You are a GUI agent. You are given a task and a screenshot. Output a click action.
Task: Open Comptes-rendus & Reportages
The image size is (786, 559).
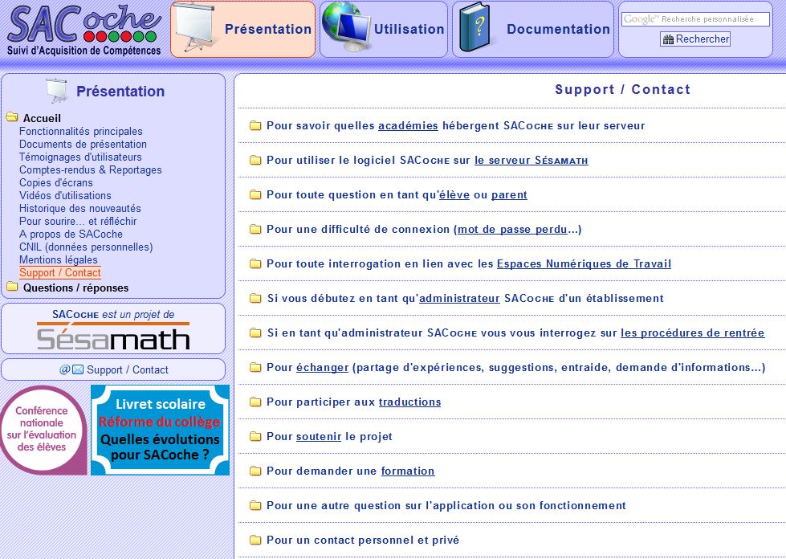pos(90,170)
